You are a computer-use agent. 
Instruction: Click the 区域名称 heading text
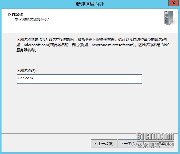16,14
